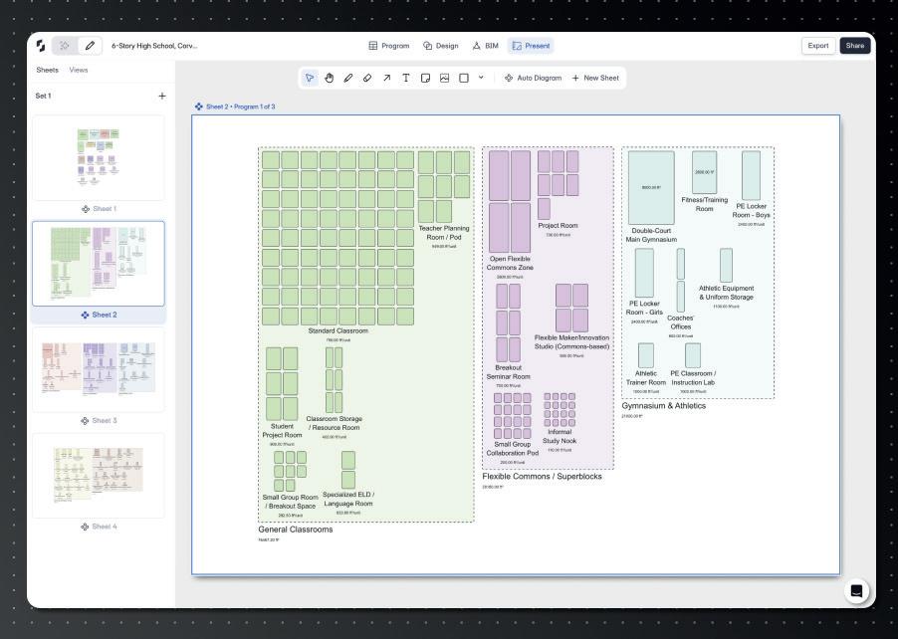This screenshot has width=898, height=639.
Task: Open the chat widget icon bottom-right
Action: [x=856, y=591]
